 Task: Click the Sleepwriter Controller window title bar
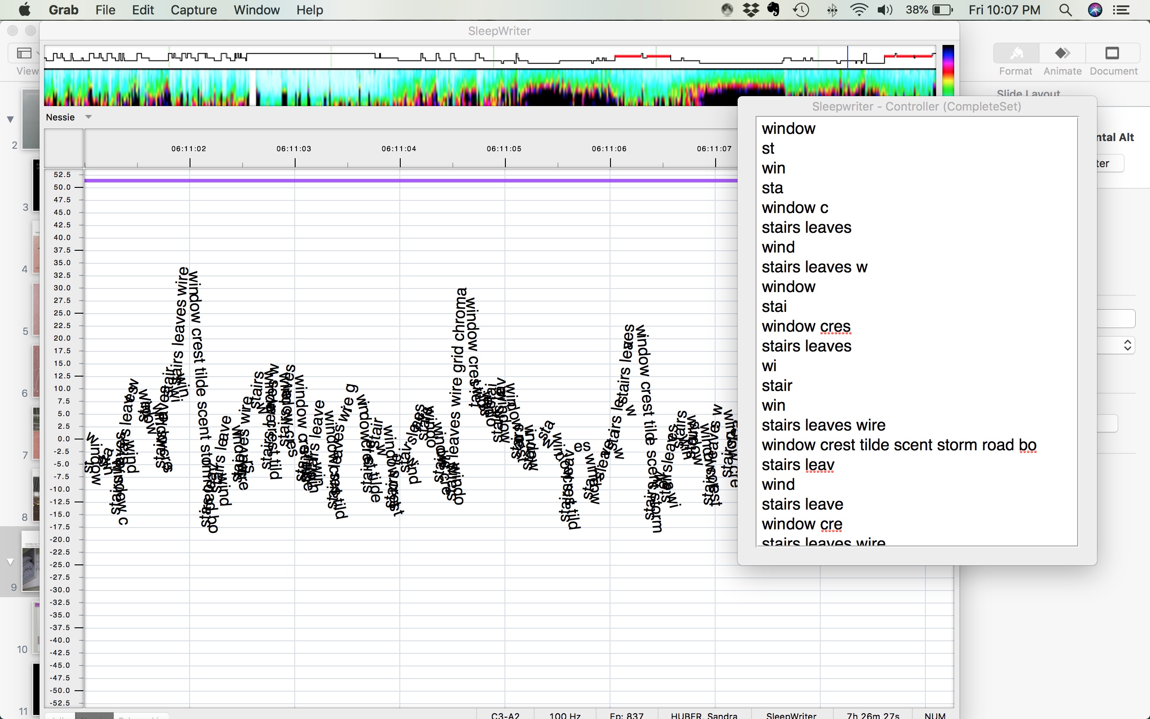917,107
